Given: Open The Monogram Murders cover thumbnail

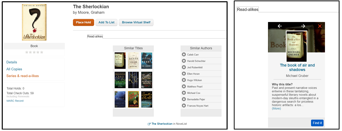Looking at the screenshot, I should 147,99.
